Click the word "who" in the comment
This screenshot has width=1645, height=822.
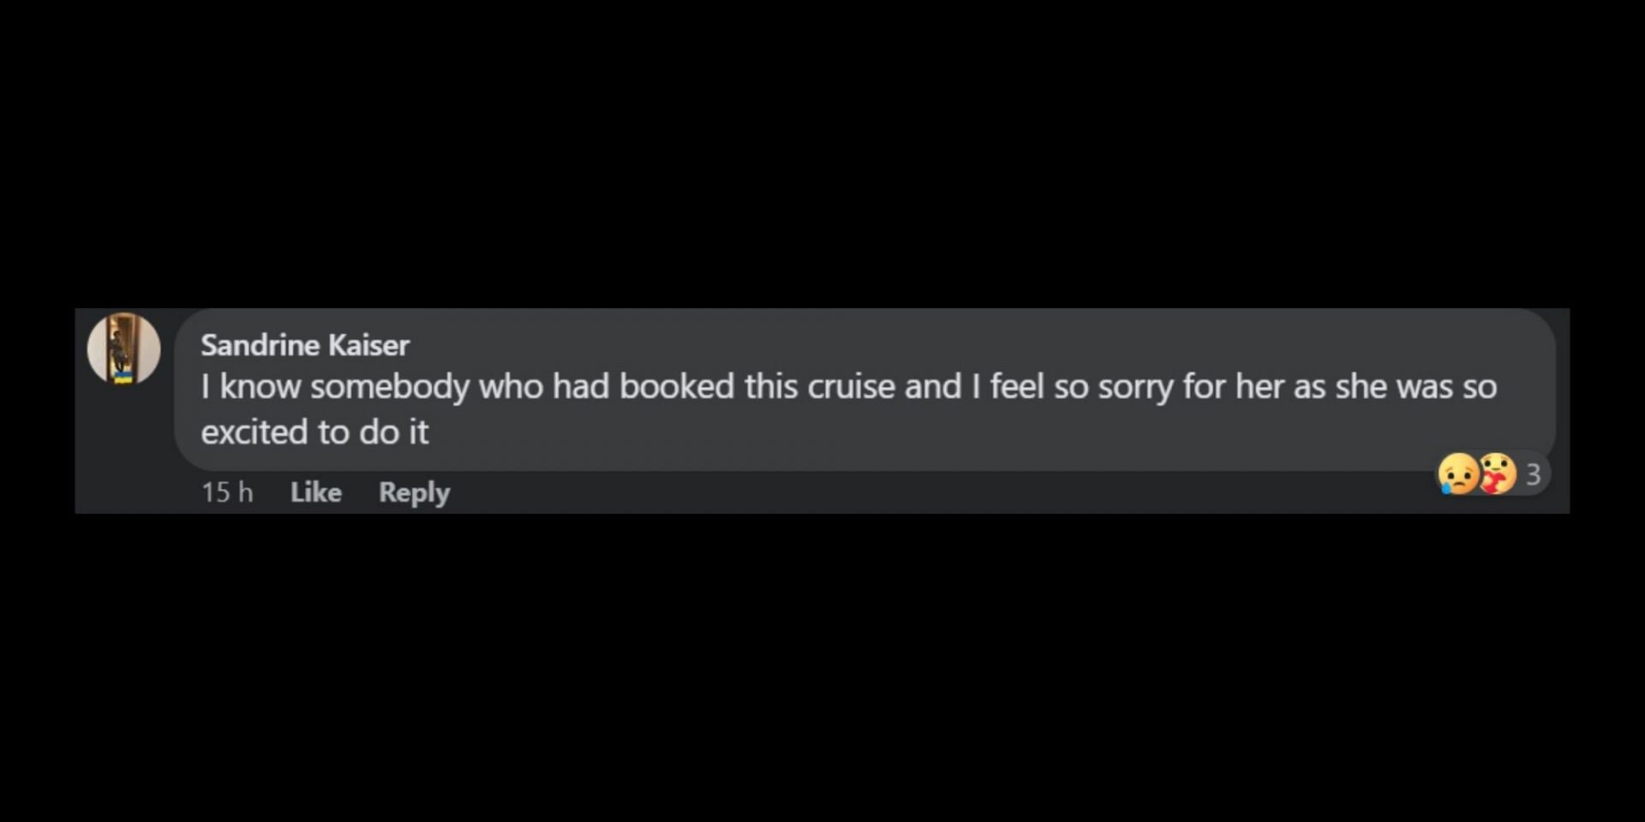pos(511,386)
